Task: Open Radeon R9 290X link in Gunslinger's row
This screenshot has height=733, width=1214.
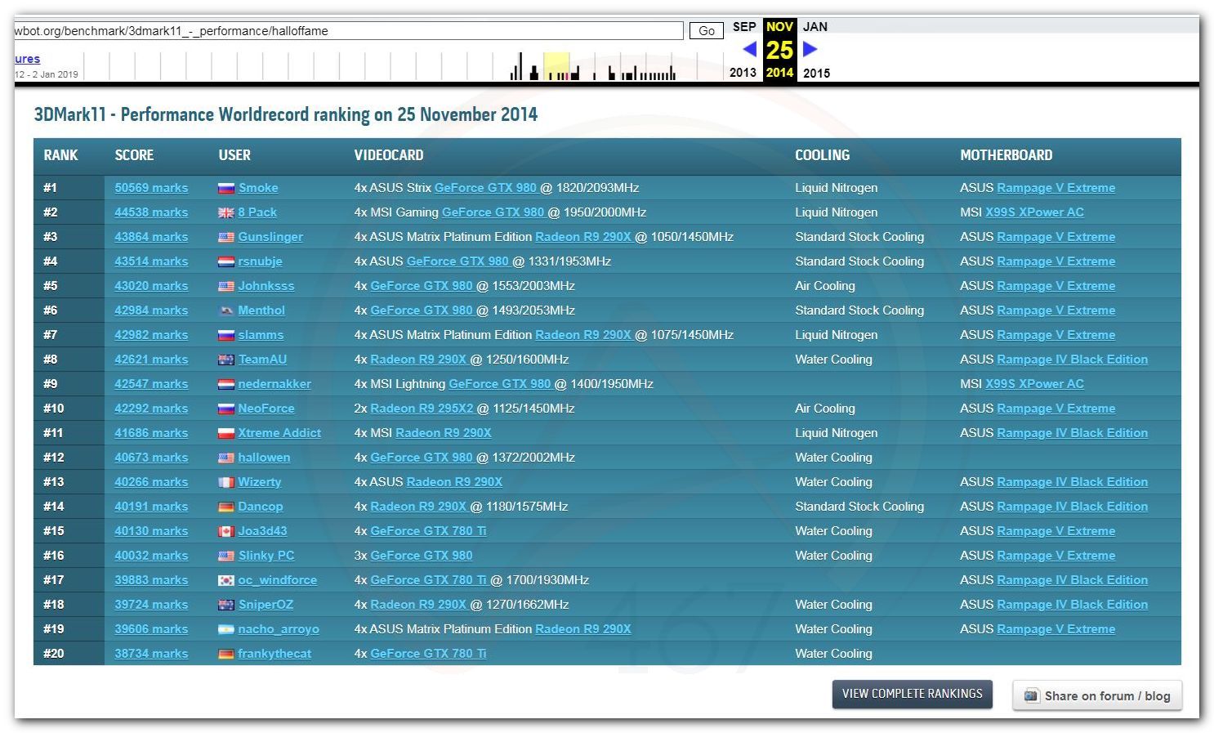Action: (x=583, y=237)
